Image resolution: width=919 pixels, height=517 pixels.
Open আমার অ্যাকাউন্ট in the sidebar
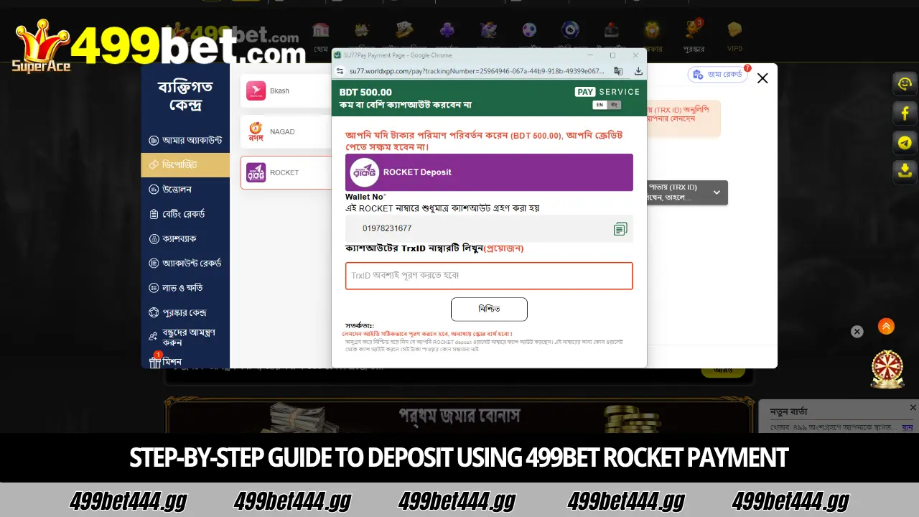[185, 140]
